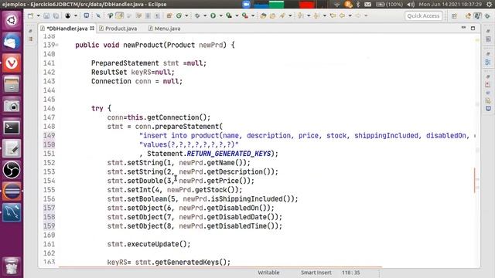
Task: Click the Search flashlight toolbar icon
Action: (x=282, y=15)
